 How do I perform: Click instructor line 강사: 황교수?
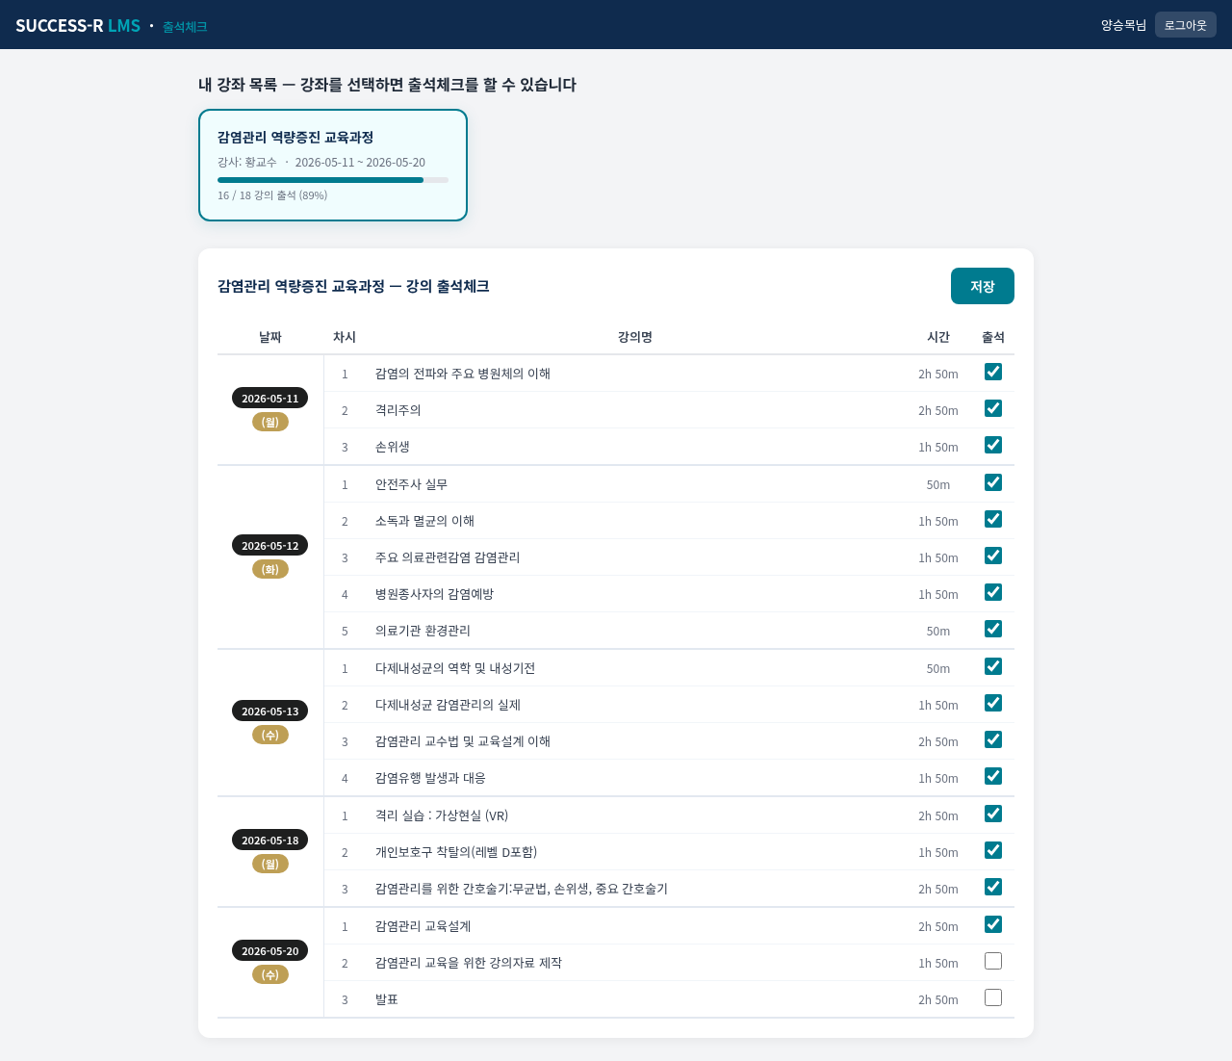tap(247, 162)
